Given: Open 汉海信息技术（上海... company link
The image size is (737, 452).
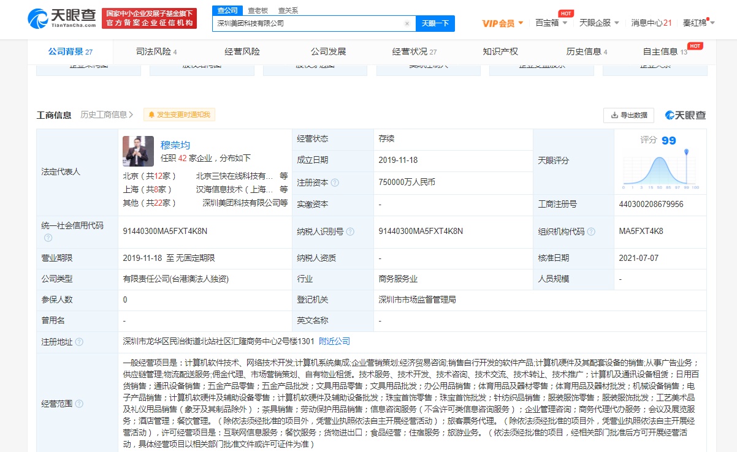Looking at the screenshot, I should click(x=235, y=189).
